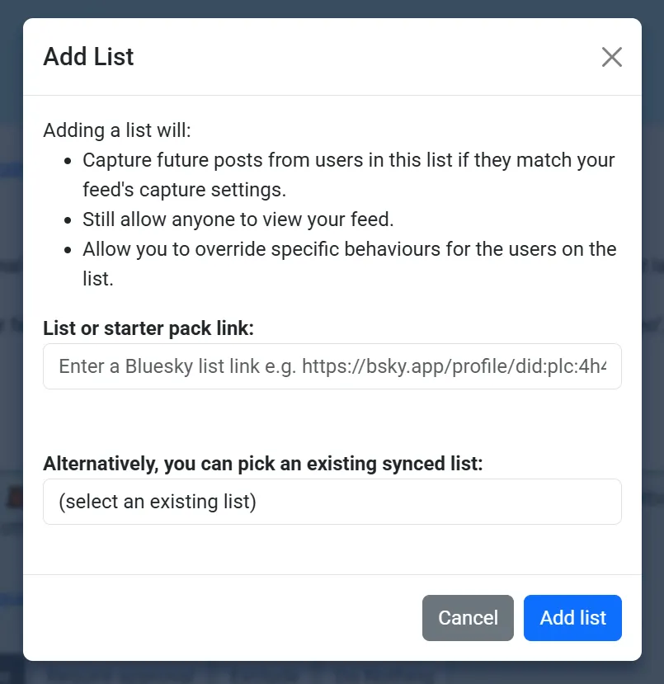Click the bullet text about capturing future posts
The image size is (664, 684).
348,160
